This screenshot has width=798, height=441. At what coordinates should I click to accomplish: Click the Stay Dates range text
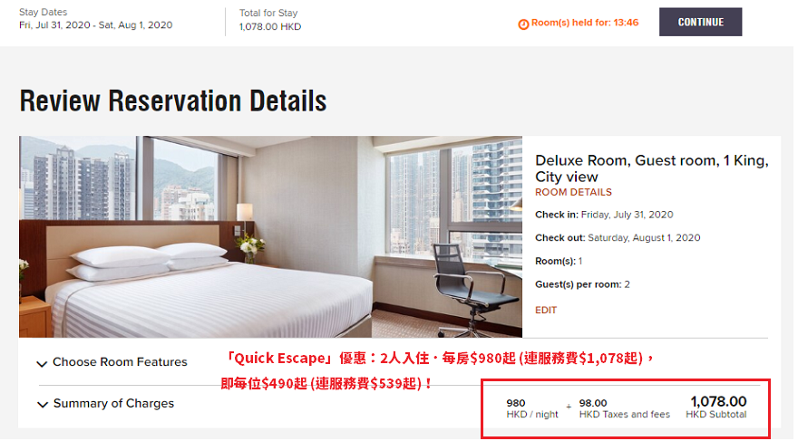tap(96, 24)
